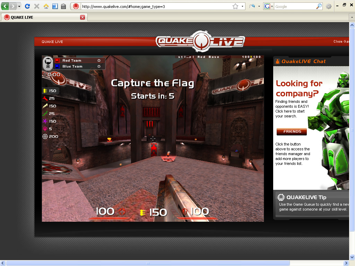The height and width of the screenshot is (266, 355).
Task: Click the machinegun ammo 150 icon
Action: pyautogui.click(x=45, y=91)
